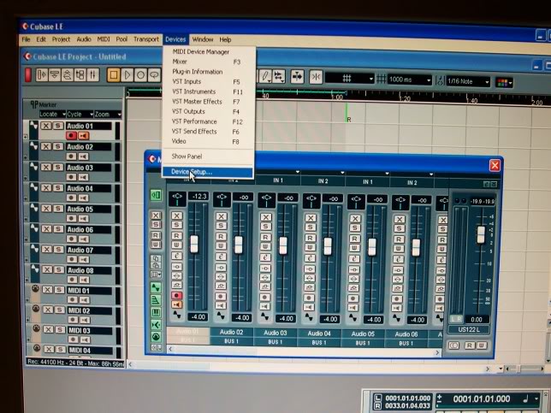The image size is (551, 413).
Task: Open the color selector icon in toolbar
Action: 504,83
